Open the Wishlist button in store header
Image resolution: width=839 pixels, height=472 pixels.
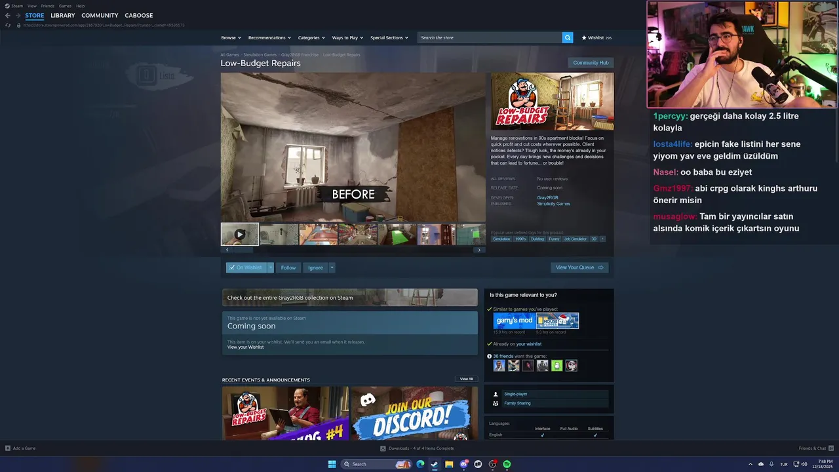[596, 37]
